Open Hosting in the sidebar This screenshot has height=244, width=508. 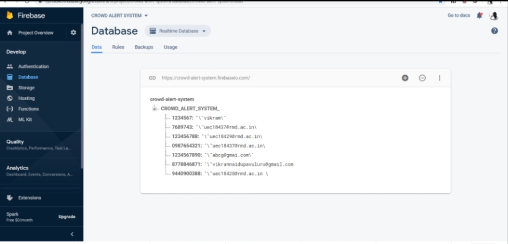point(26,98)
